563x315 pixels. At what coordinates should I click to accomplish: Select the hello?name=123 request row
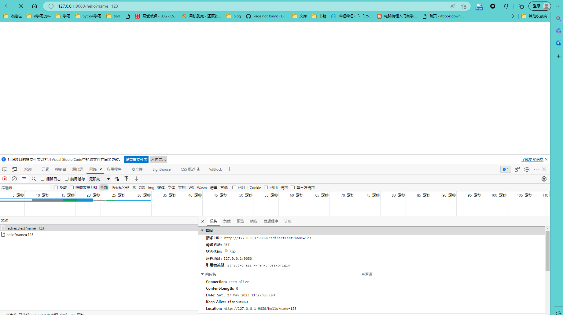tap(99, 234)
